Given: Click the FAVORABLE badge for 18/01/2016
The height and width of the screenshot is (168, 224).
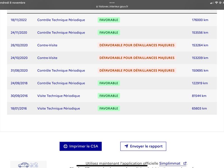Looking at the screenshot, I should click(x=109, y=108).
